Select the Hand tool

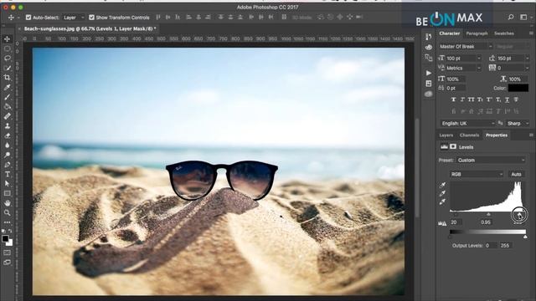[x=8, y=203]
